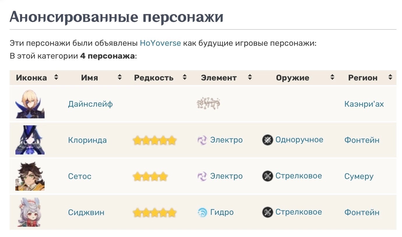402x237 pixels.
Task: Open the Дайнслейф character page link
Action: click(90, 104)
